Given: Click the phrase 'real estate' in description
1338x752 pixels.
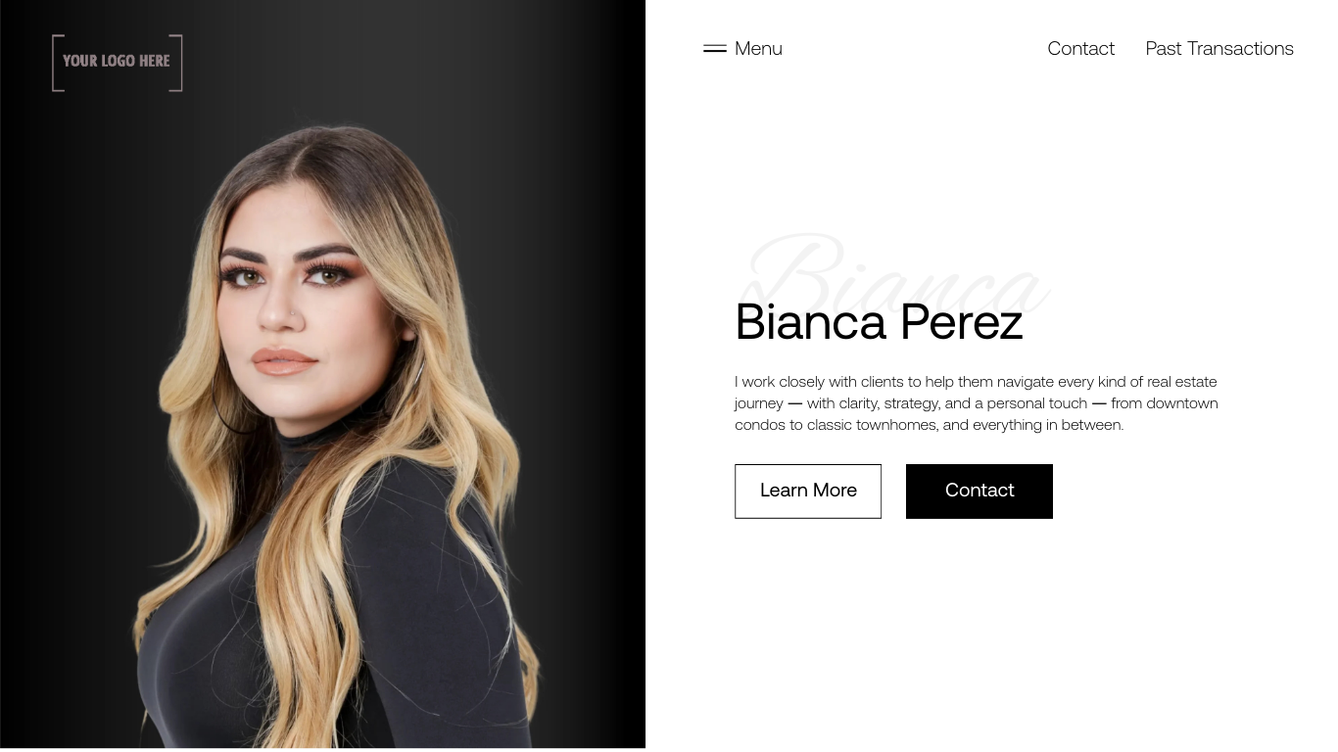Looking at the screenshot, I should (x=1182, y=382).
